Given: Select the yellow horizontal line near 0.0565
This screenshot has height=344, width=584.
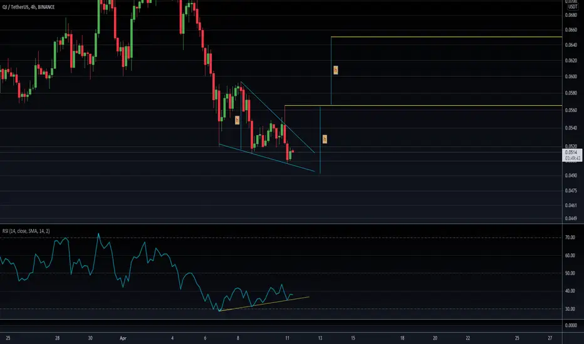Looking at the screenshot, I should pos(423,106).
